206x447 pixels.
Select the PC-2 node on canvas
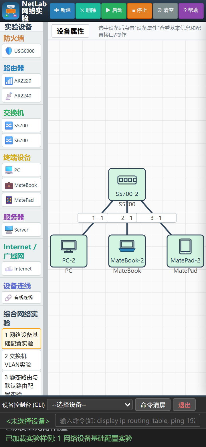pos(69,251)
